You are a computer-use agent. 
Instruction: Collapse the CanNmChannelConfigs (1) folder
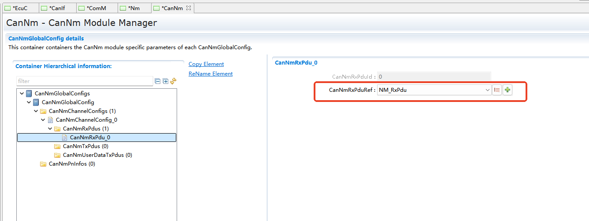pos(36,111)
